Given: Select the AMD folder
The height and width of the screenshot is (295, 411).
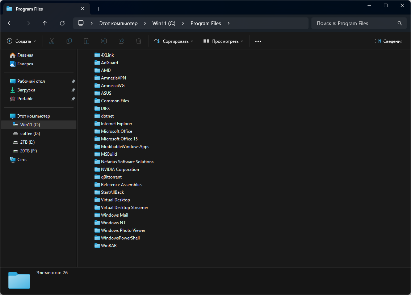Looking at the screenshot, I should click(x=102, y=70).
